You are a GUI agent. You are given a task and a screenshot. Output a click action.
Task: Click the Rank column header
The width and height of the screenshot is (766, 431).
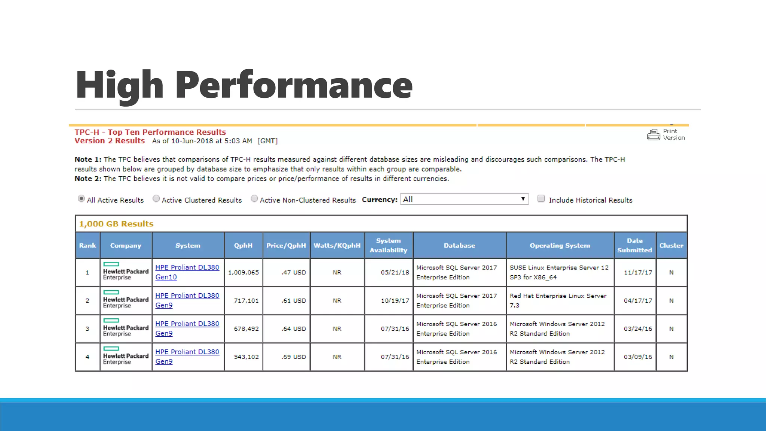(88, 245)
